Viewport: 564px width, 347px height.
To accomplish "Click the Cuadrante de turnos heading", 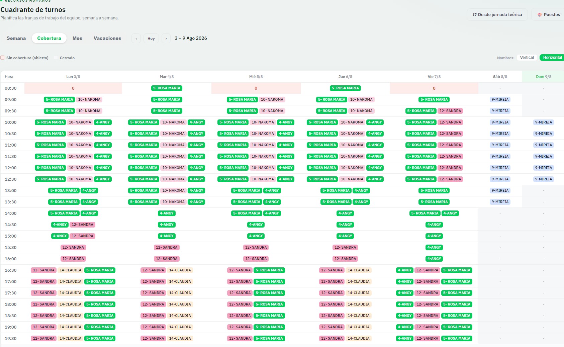I will click(x=33, y=10).
